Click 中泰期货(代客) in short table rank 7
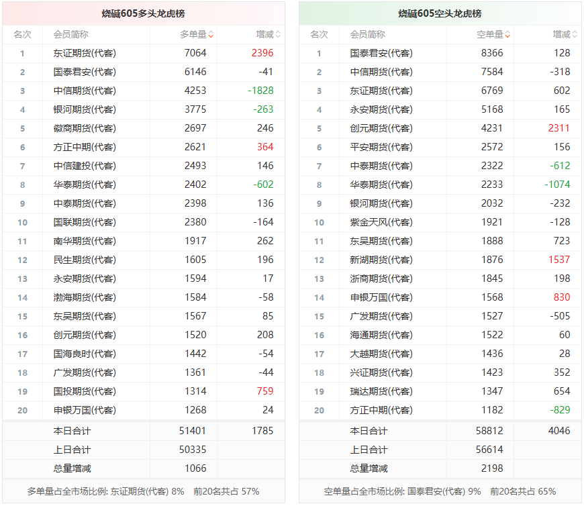Viewport: 584px width, 506px height. 381,166
